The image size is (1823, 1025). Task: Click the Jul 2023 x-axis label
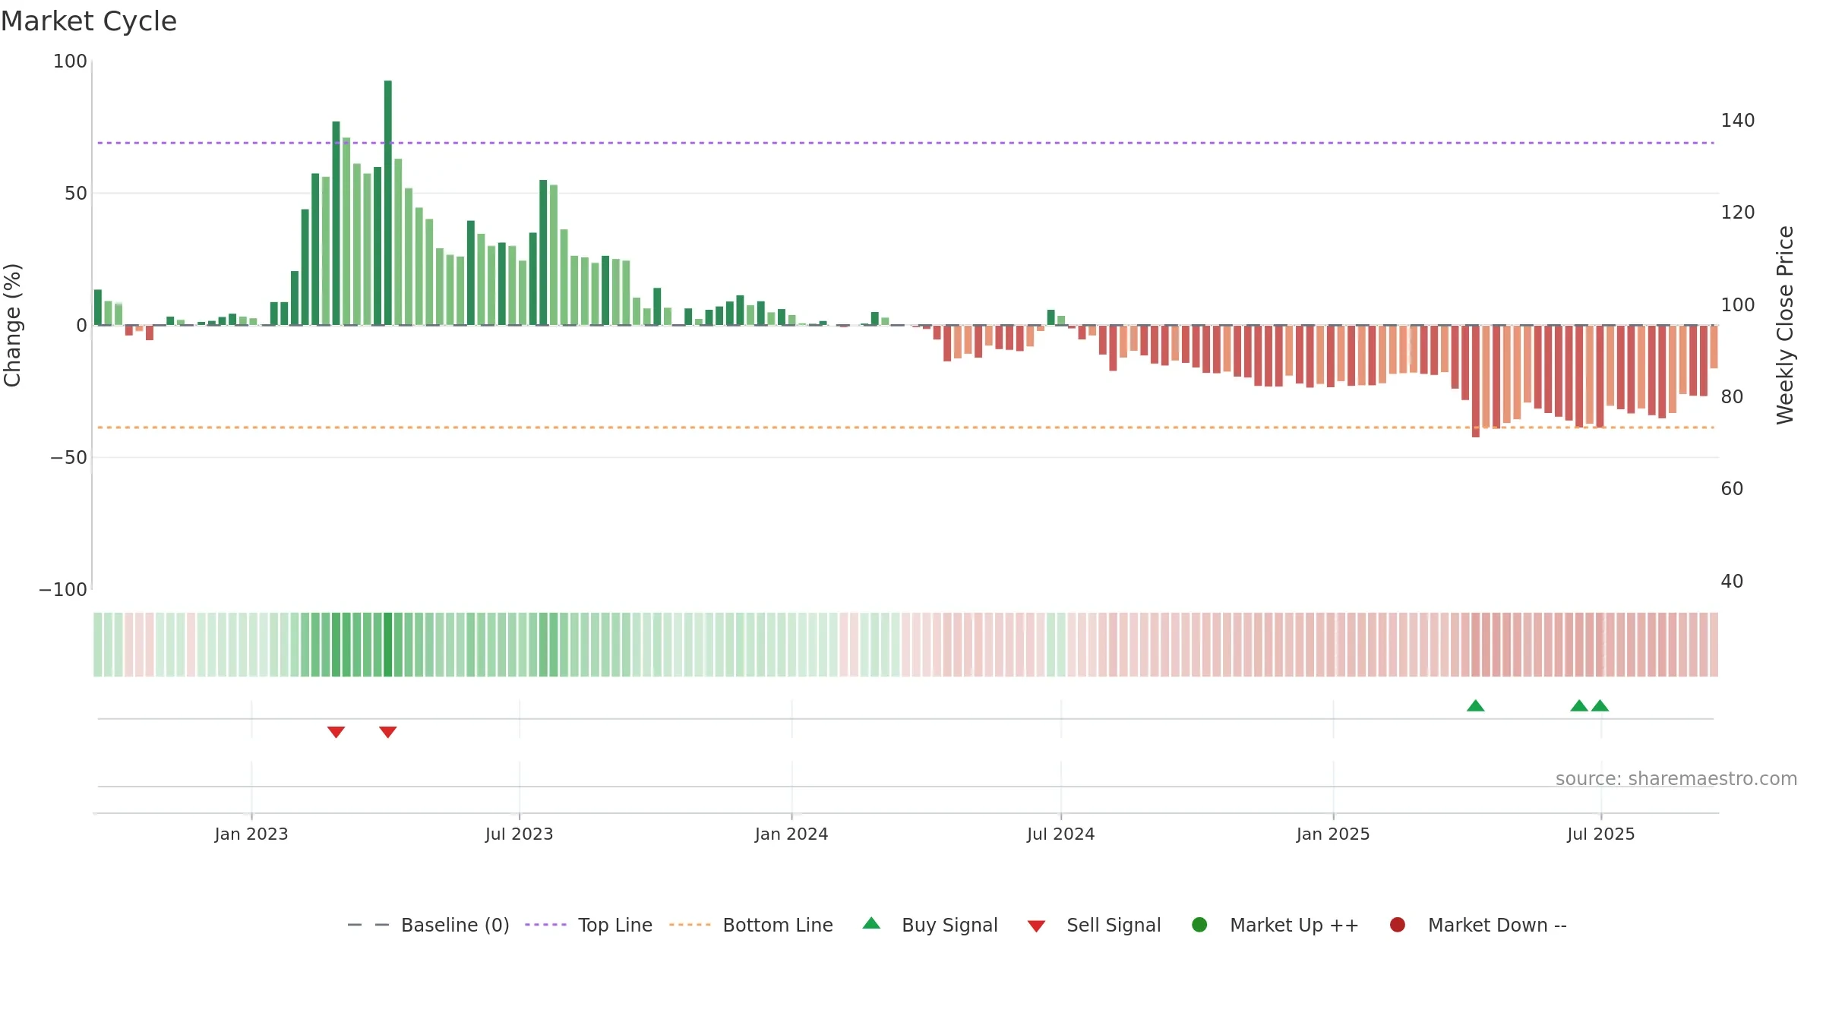(x=520, y=834)
